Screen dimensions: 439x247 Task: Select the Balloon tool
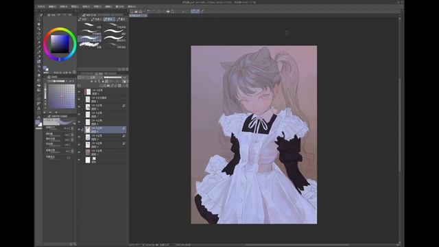click(x=39, y=113)
